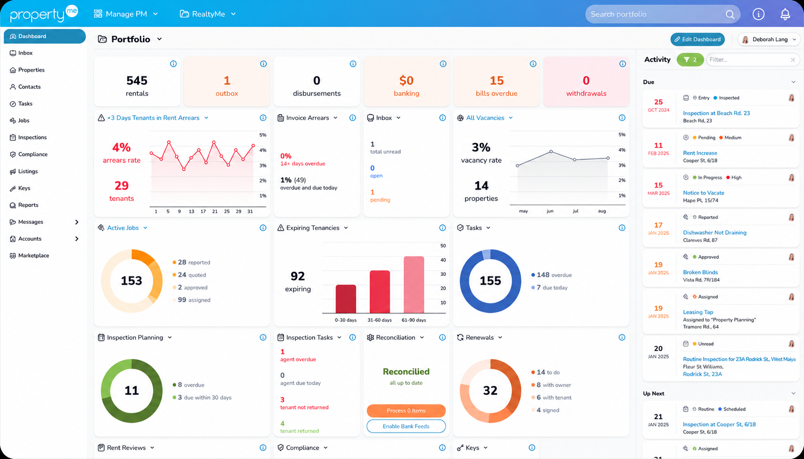Click the Active Jobs donut chart
The image size is (804, 459).
click(x=131, y=281)
